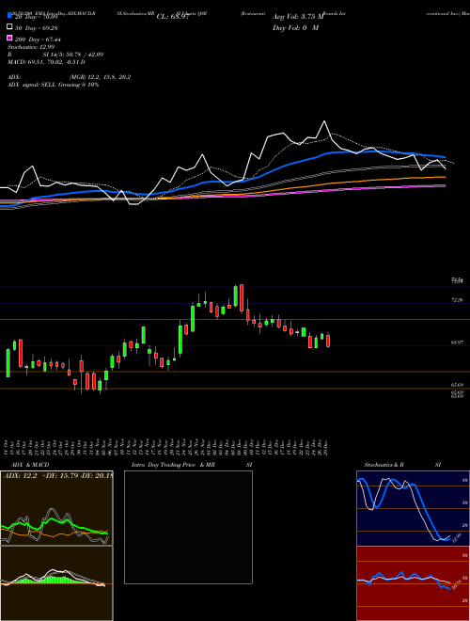Click the white 50 Day legend swatch
This screenshot has height=621, width=470.
pos(10,27)
